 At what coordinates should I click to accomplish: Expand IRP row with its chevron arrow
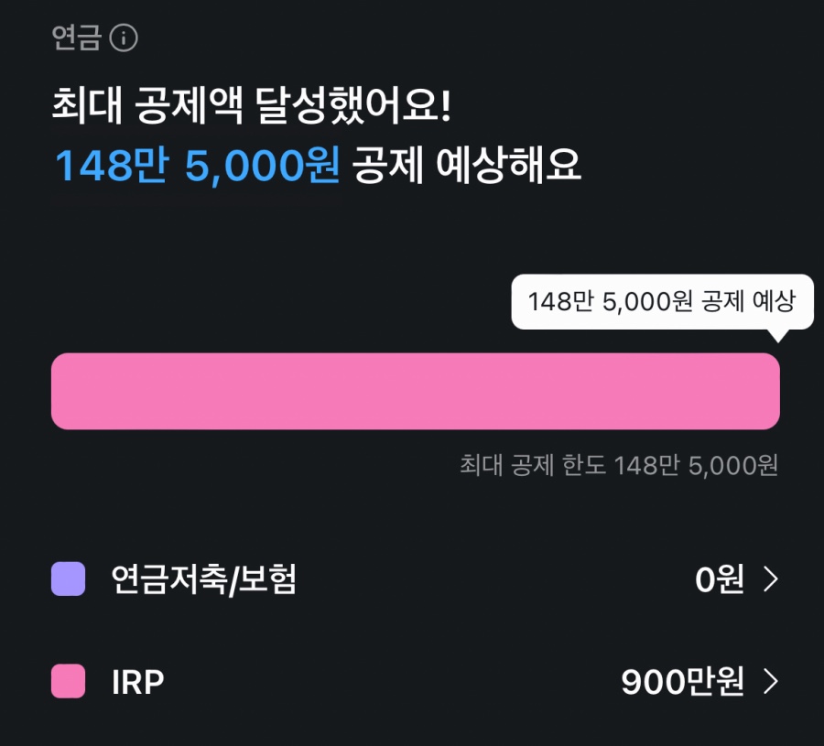771,683
